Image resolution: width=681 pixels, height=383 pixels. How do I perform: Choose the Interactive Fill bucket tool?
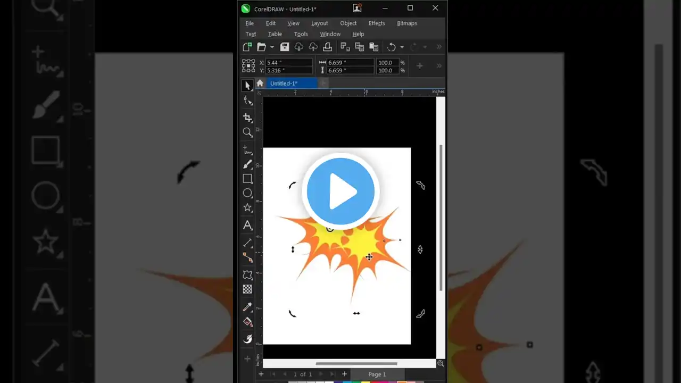click(x=247, y=321)
